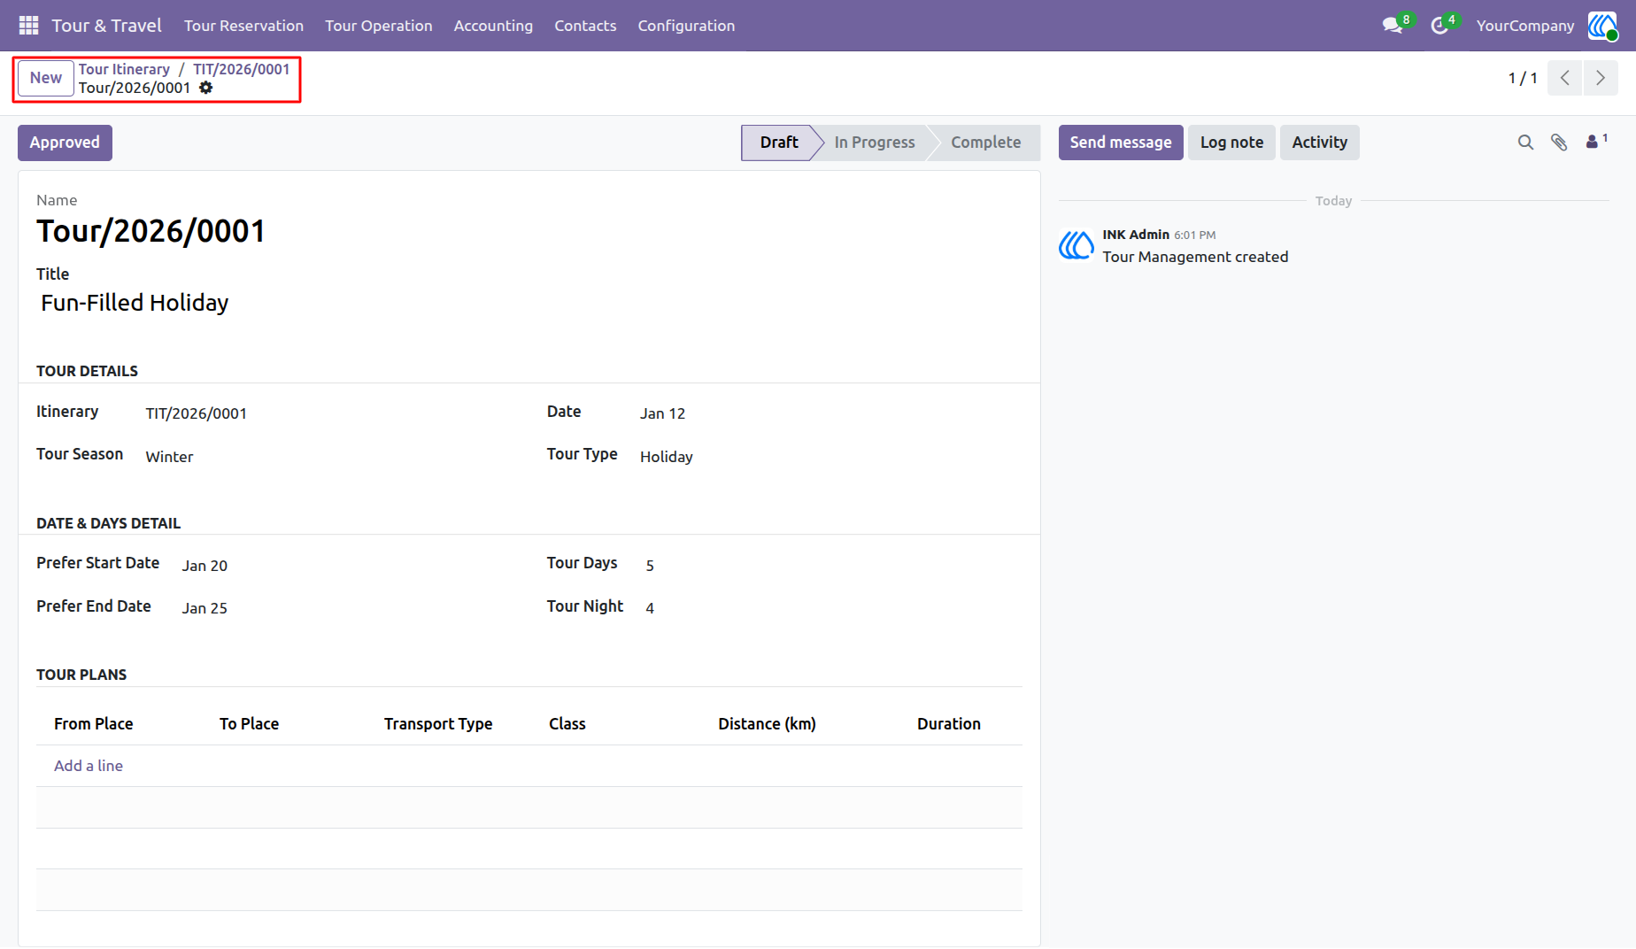
Task: Select the Complete status stage
Action: tap(985, 143)
